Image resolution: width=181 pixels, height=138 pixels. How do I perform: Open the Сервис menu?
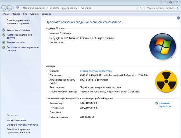point(34,14)
